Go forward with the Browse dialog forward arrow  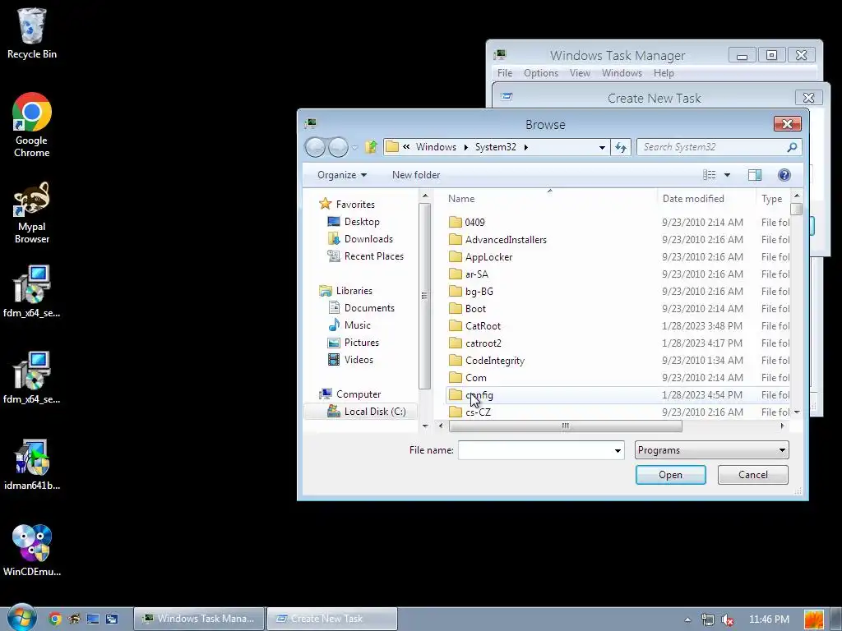tap(338, 147)
